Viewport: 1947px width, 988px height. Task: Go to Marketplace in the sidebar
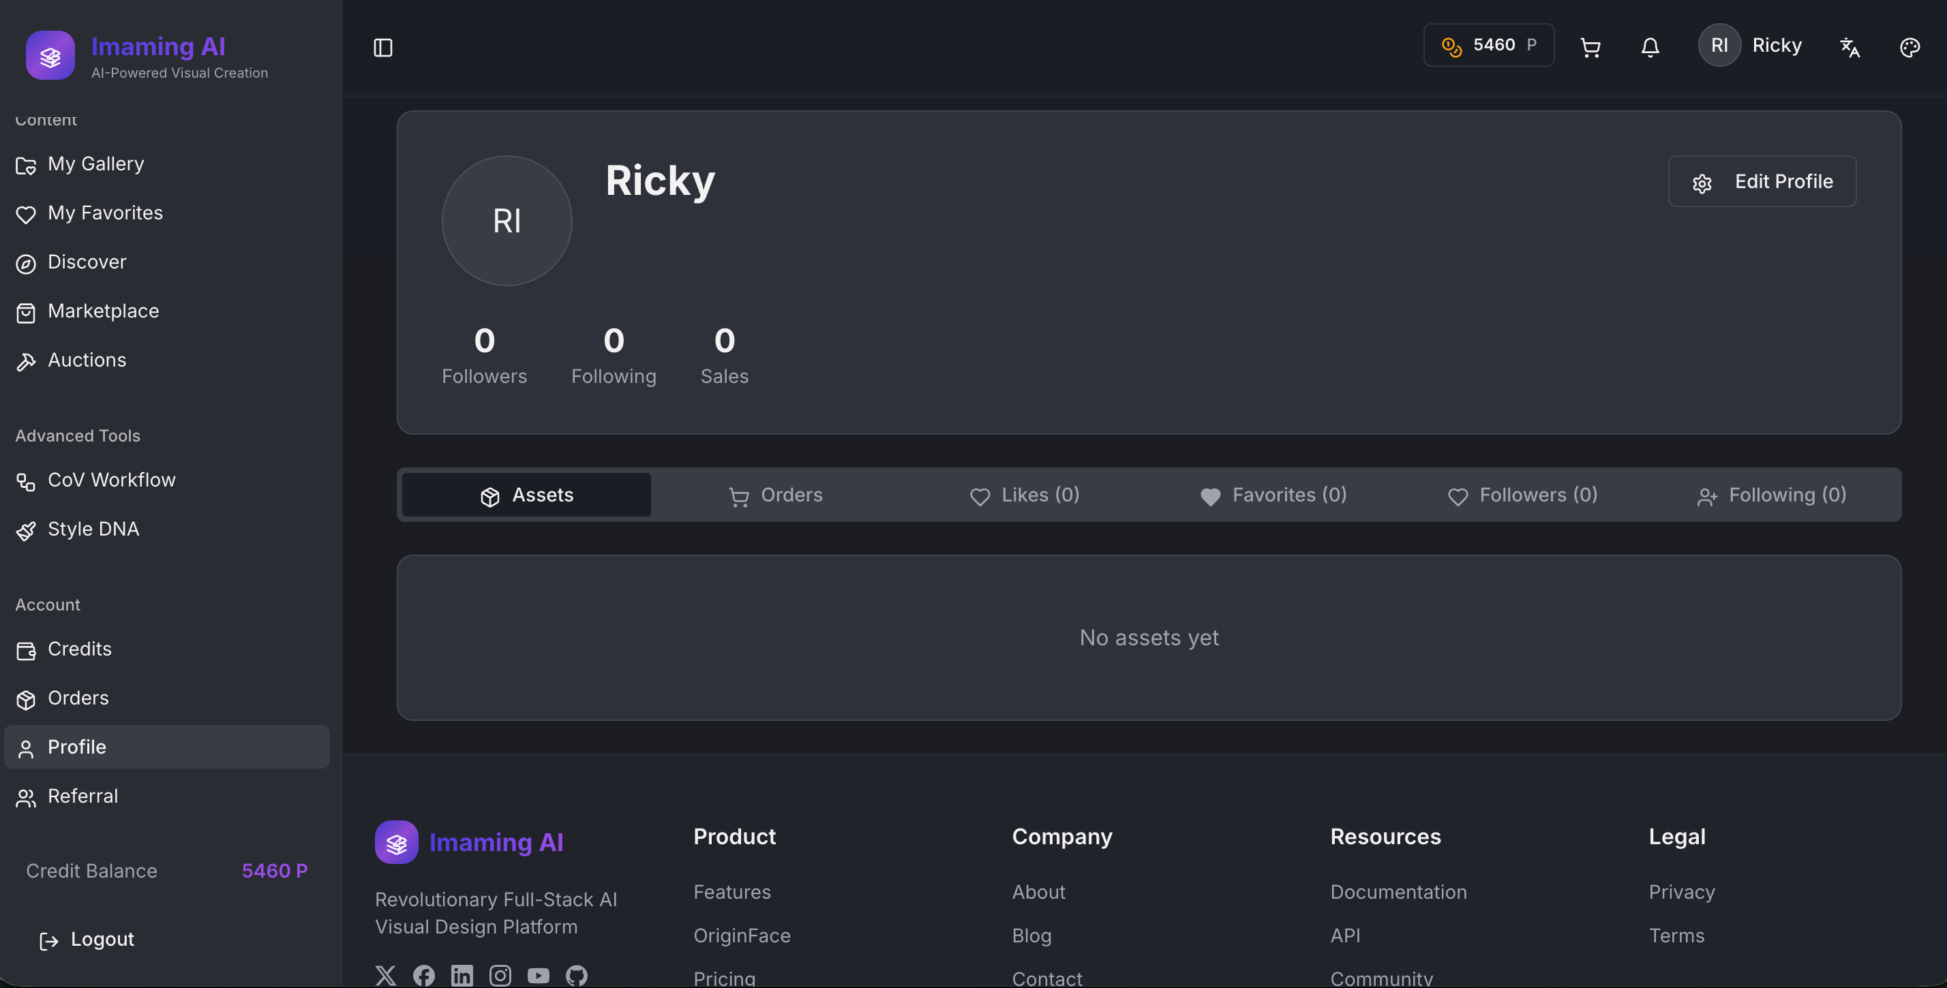point(103,311)
